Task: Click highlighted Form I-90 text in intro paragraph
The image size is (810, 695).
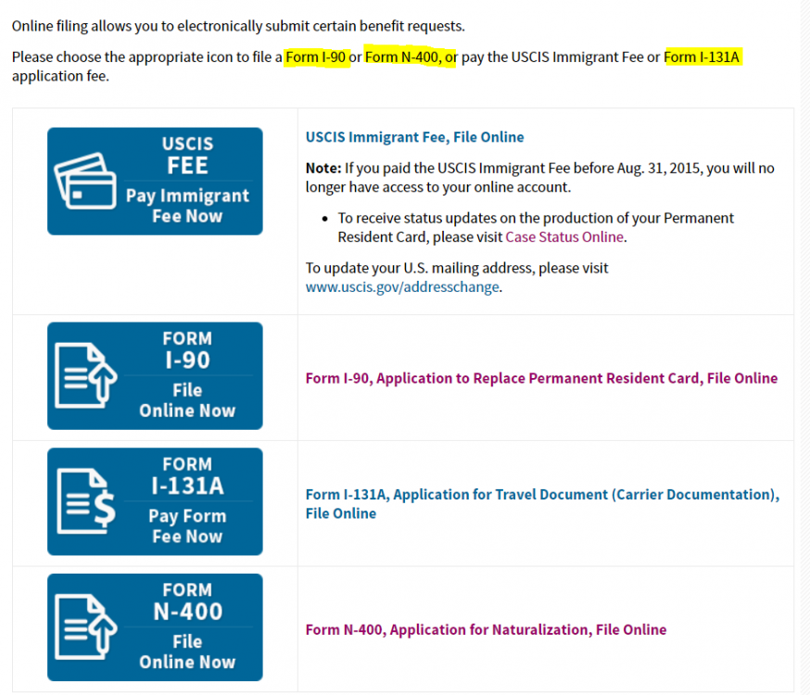Action: click(x=316, y=57)
